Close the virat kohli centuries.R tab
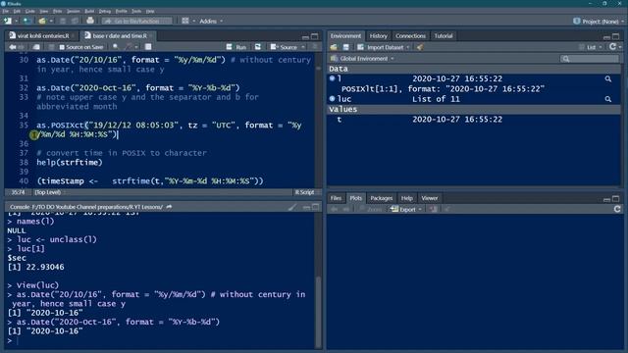This screenshot has height=353, width=628. coord(74,36)
